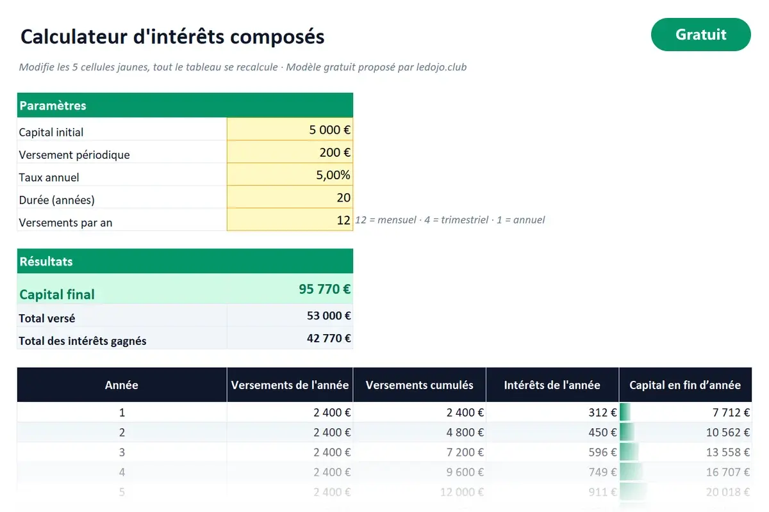Click the Taux annuel label
The width and height of the screenshot is (769, 512).
(x=49, y=177)
